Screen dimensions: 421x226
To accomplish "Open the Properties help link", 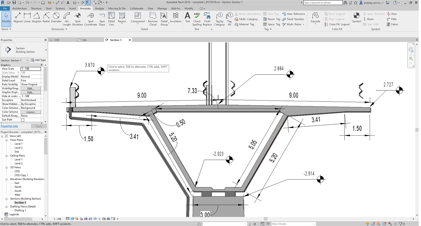I will 9,126.
